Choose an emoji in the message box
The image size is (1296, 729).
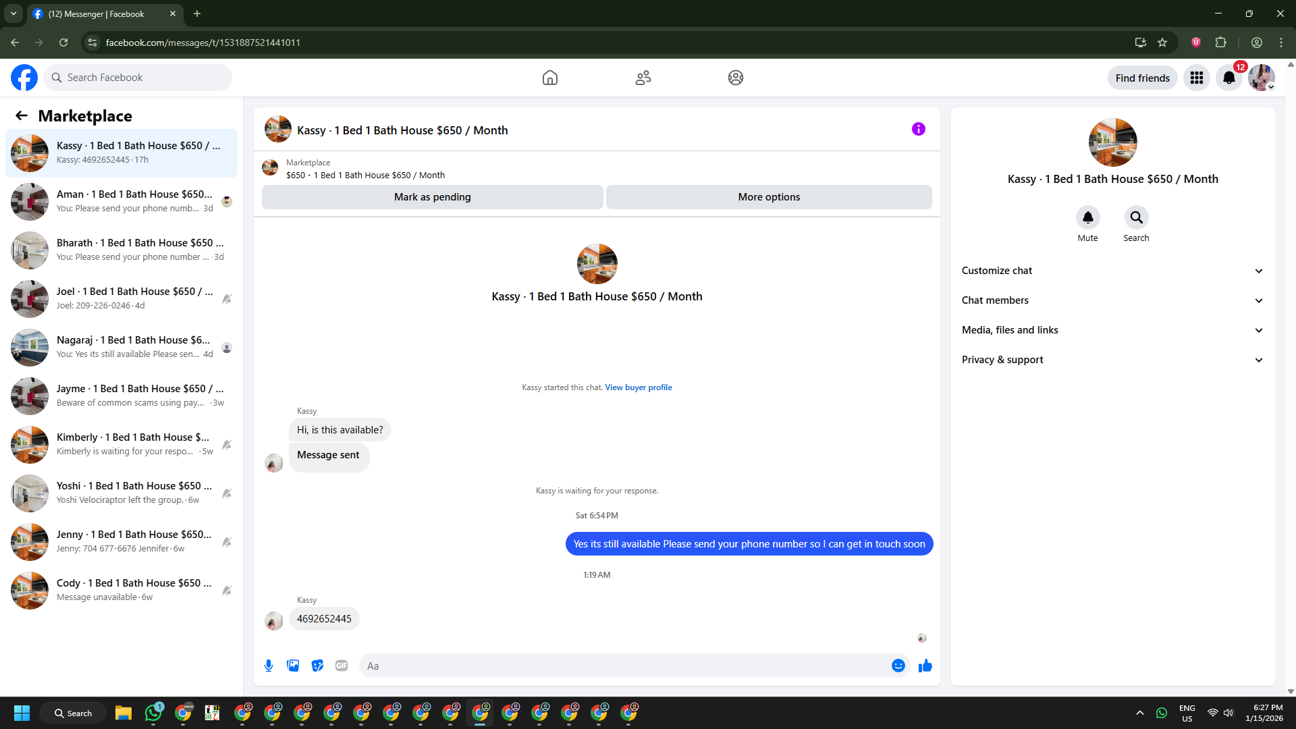[898, 666]
